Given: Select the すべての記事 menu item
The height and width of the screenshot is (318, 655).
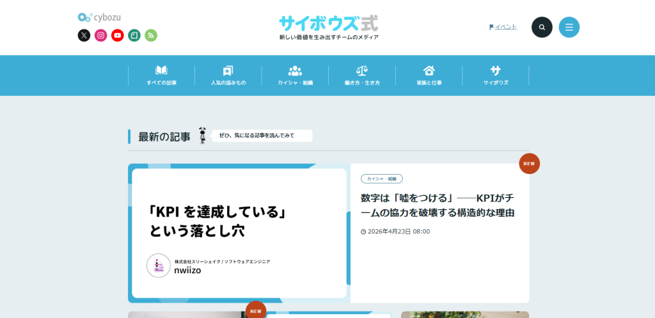Looking at the screenshot, I should click(161, 76).
